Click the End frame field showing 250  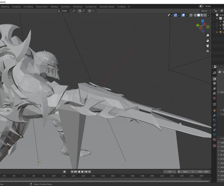203,171
